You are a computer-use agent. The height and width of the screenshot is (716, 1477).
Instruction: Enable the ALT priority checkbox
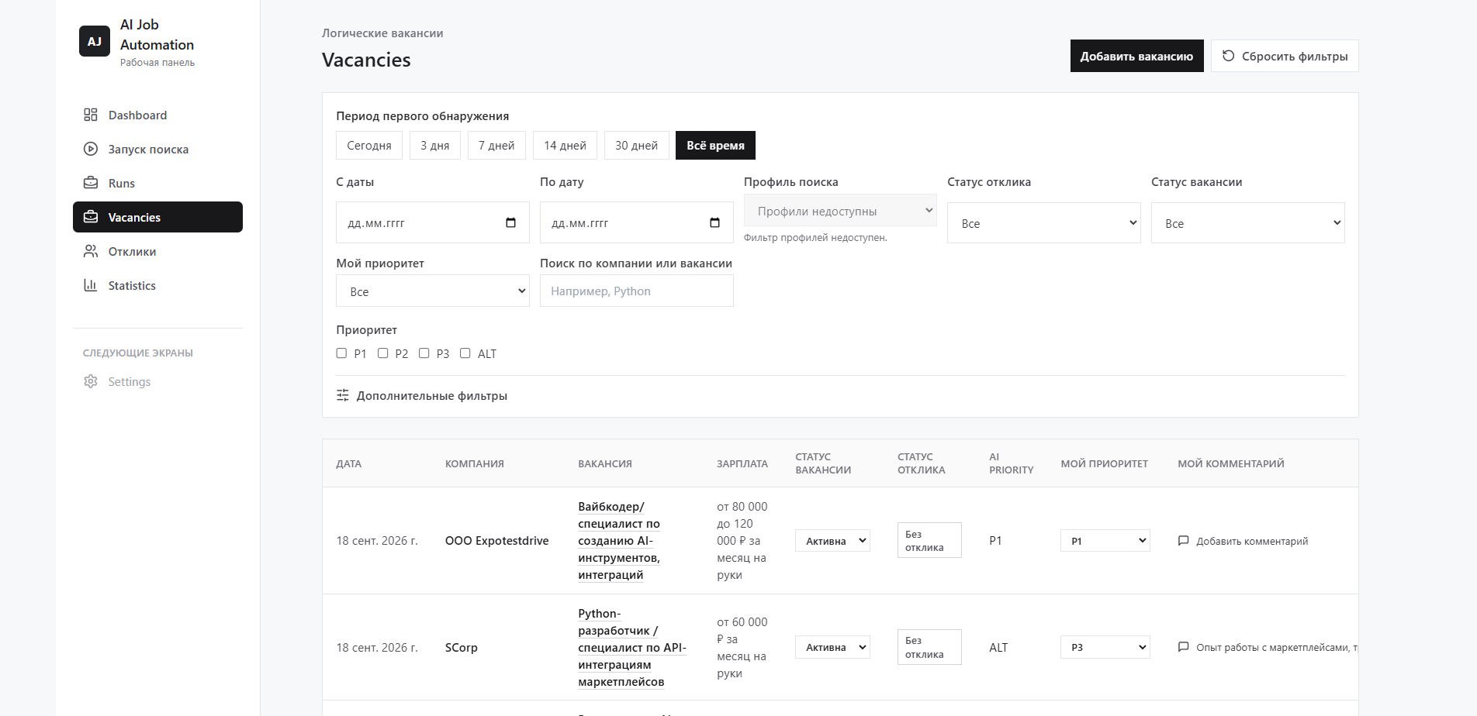(465, 353)
